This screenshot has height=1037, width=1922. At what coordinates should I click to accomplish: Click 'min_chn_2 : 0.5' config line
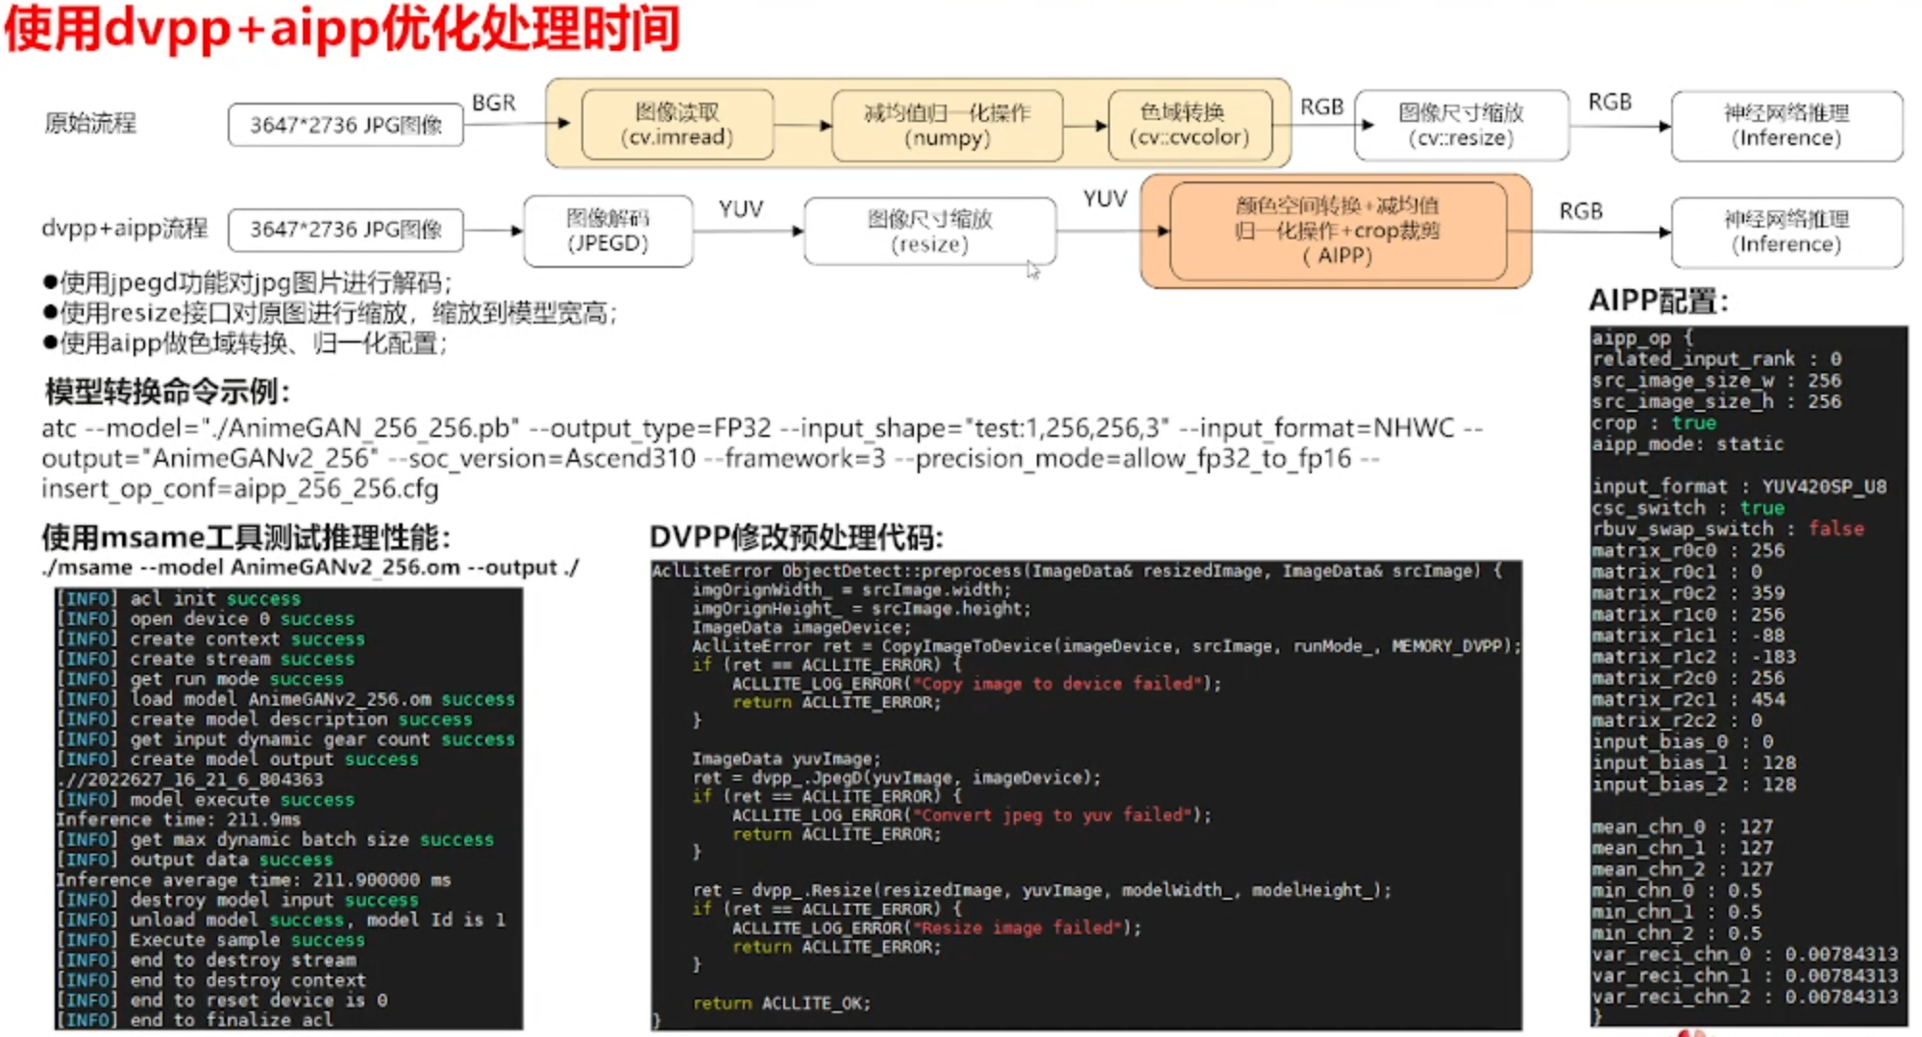(x=1677, y=933)
